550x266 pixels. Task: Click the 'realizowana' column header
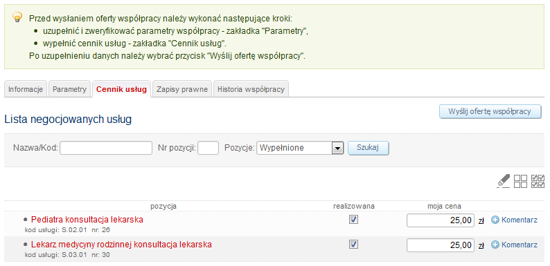click(353, 206)
